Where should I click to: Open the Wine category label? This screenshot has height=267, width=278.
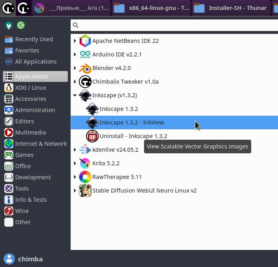point(22,211)
